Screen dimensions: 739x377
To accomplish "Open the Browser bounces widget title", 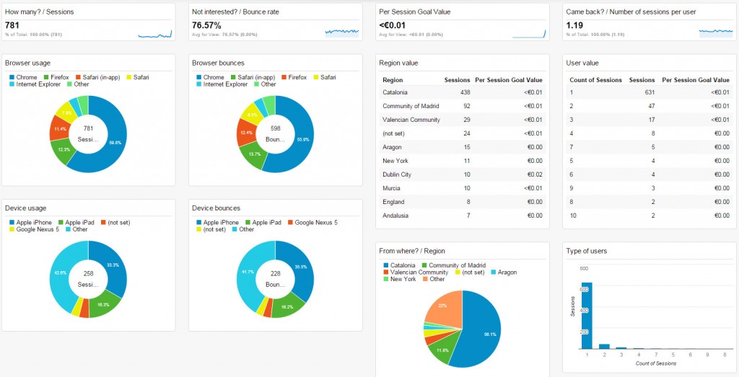I will 218,63.
